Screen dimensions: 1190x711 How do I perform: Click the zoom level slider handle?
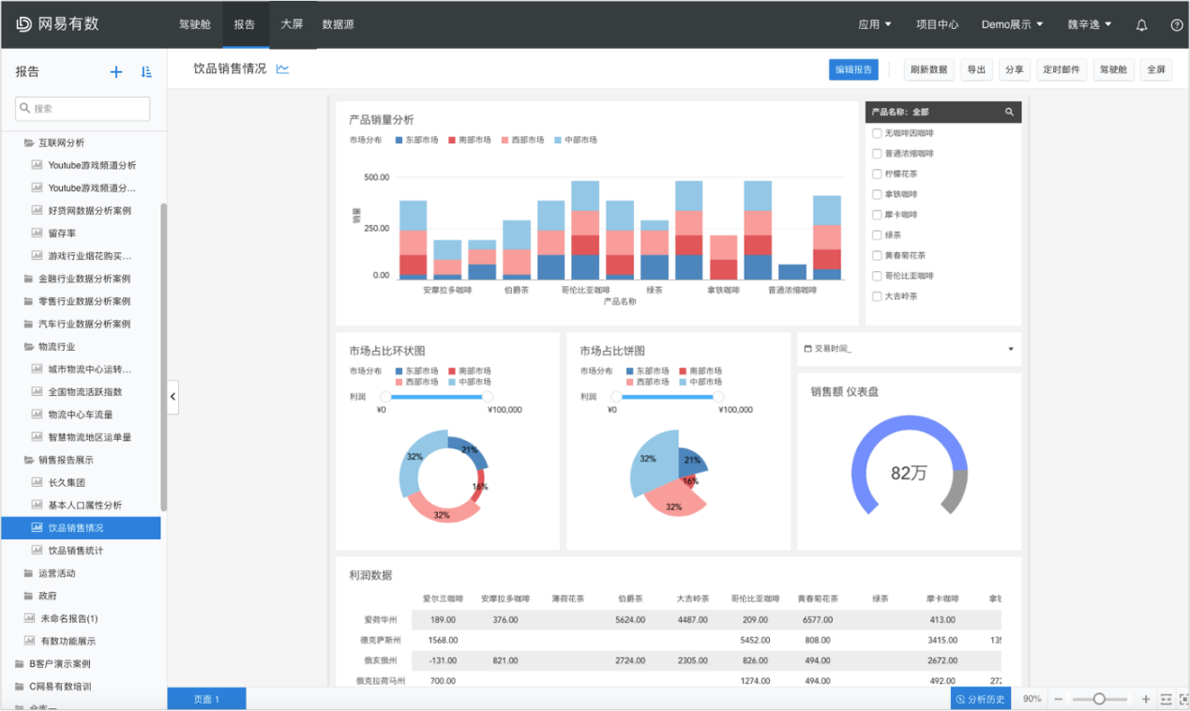(x=1098, y=700)
